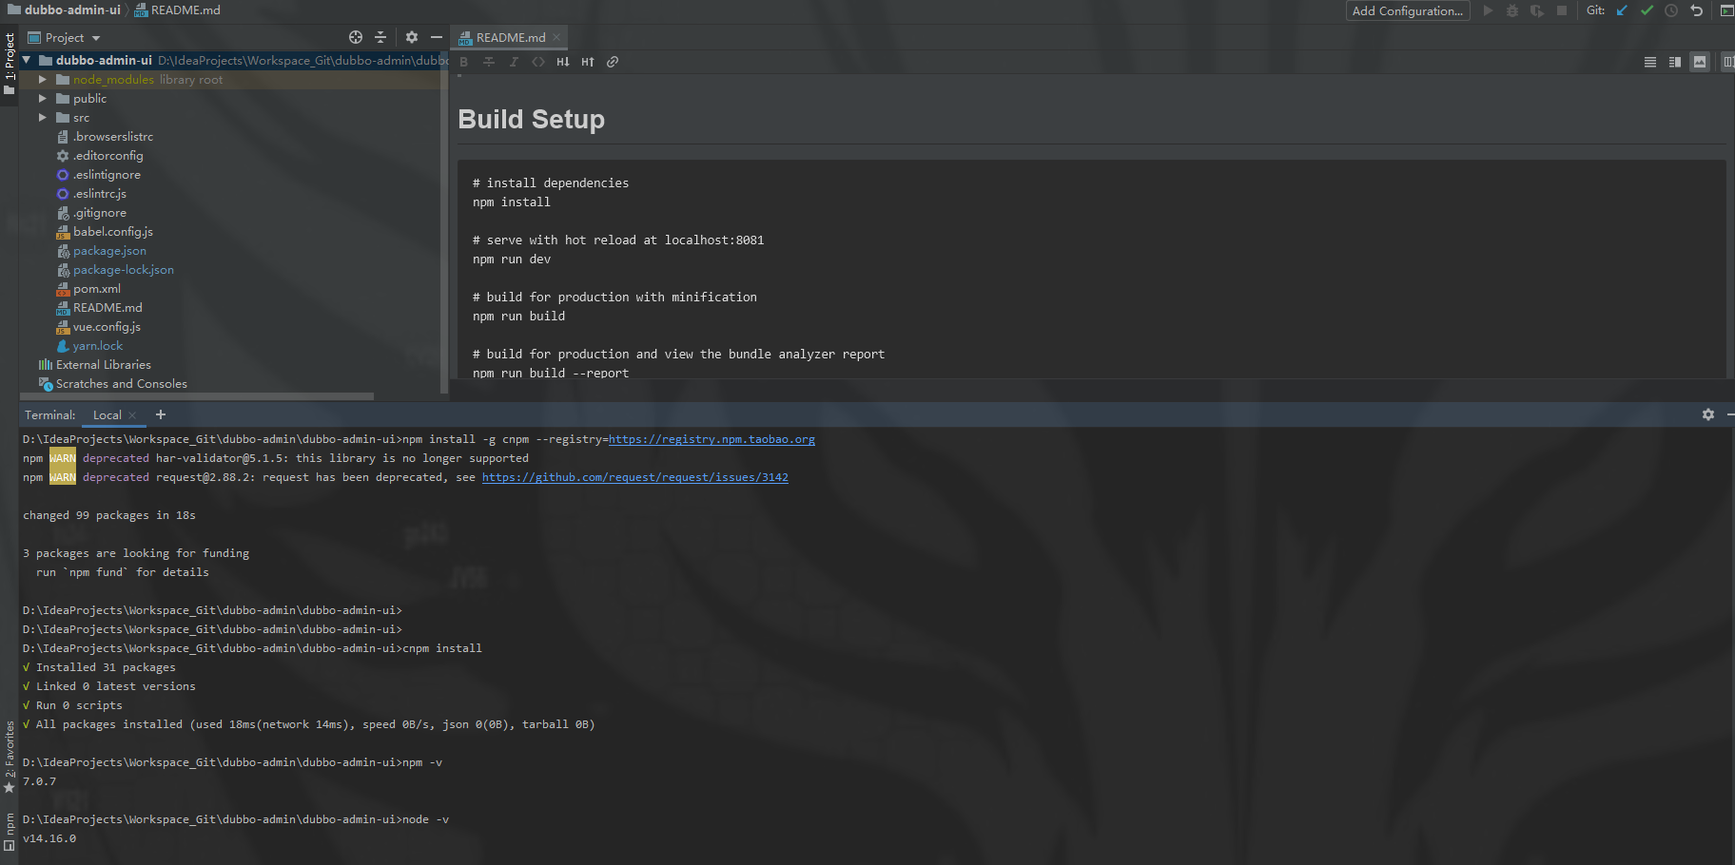Screen dimensions: 1735x865
Task: Locate the opened file in Project tree
Action: (x=356, y=37)
